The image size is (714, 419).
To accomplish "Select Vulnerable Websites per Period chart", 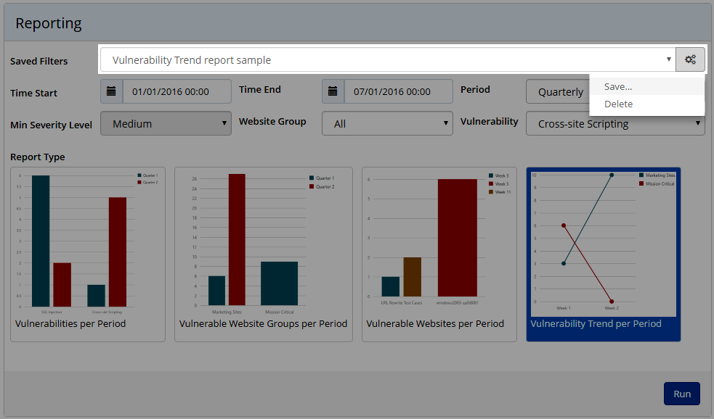I will 439,254.
